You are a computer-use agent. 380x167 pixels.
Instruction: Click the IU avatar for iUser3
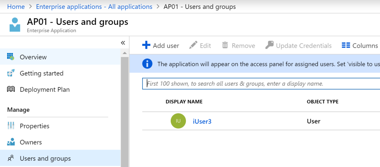(178, 121)
